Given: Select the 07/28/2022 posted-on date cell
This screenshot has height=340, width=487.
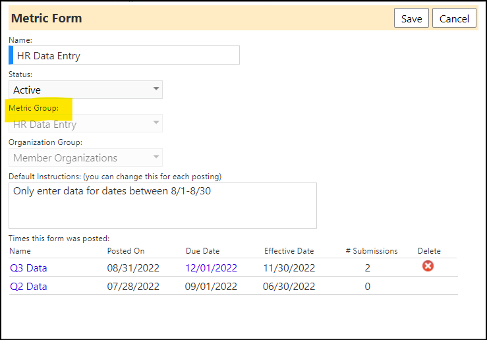Looking at the screenshot, I should (133, 286).
